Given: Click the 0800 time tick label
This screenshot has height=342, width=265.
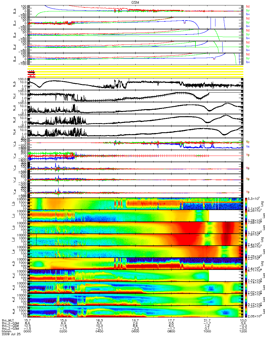Looking at the screenshot, I should (171, 331).
